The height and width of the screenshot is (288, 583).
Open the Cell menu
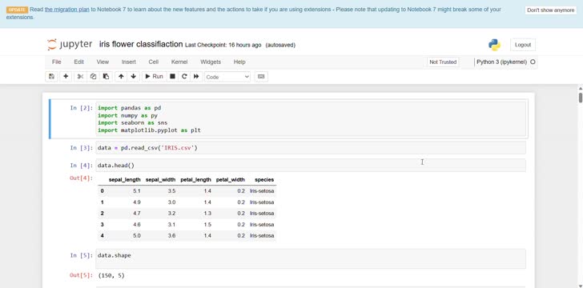click(153, 62)
